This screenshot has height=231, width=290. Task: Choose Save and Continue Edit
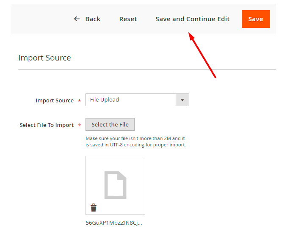pos(192,19)
